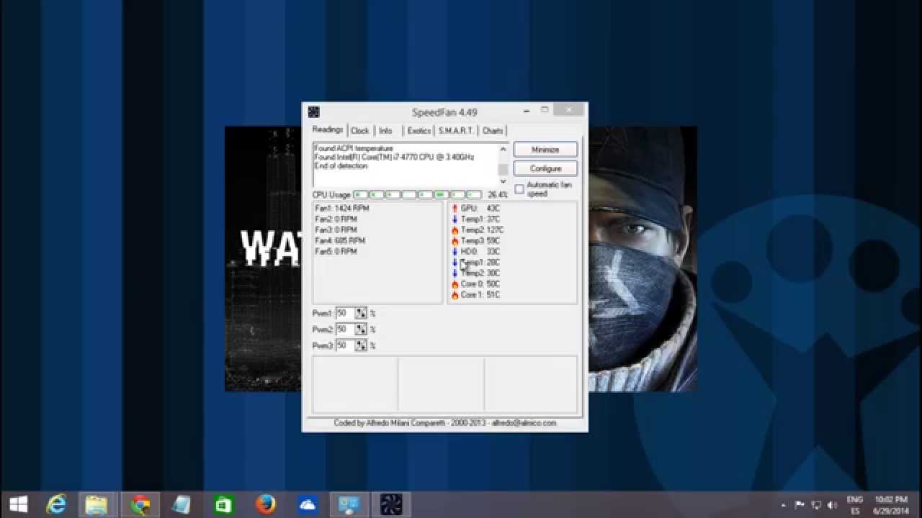Open the Windows Start button
This screenshot has width=922, height=518.
point(18,504)
